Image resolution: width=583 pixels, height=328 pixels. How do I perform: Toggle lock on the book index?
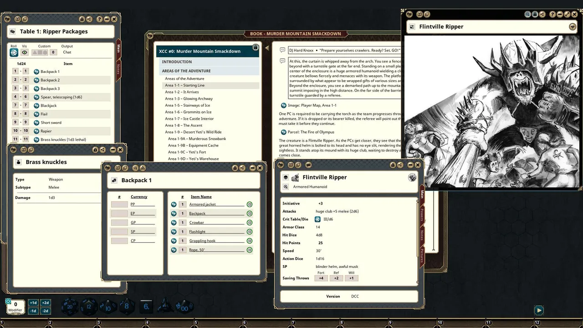[256, 47]
